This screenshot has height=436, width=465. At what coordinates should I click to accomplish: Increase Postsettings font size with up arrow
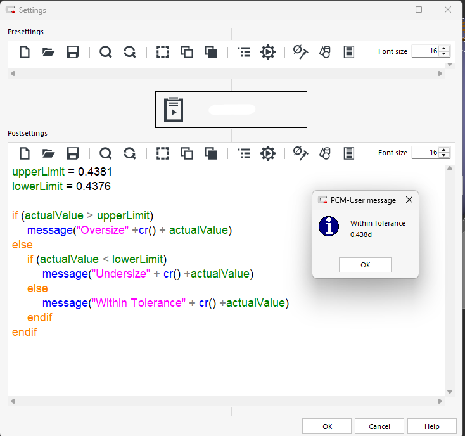pyautogui.click(x=444, y=150)
